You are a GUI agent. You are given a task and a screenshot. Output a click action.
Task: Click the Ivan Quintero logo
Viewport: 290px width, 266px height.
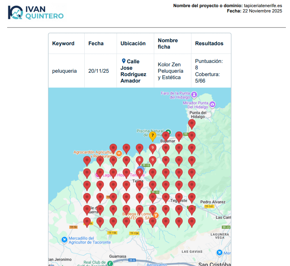click(x=36, y=12)
